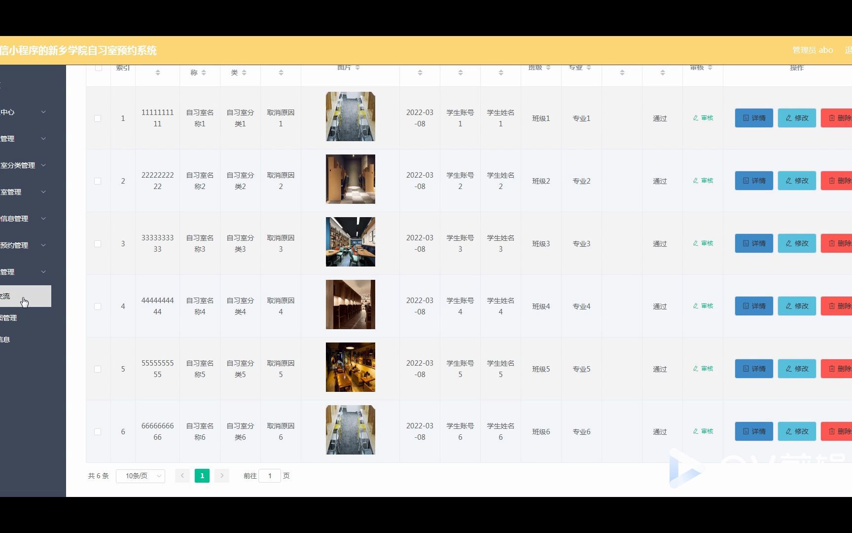Sort column right of 图片 header
This screenshot has width=852, height=533.
pyautogui.click(x=420, y=73)
